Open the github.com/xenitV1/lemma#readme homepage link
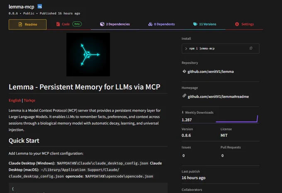 point(218,96)
